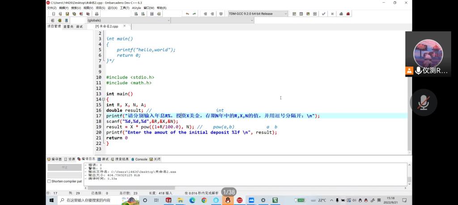The height and width of the screenshot is (205, 458).
Task: Click the Print icon in toolbar
Action: 96,14
